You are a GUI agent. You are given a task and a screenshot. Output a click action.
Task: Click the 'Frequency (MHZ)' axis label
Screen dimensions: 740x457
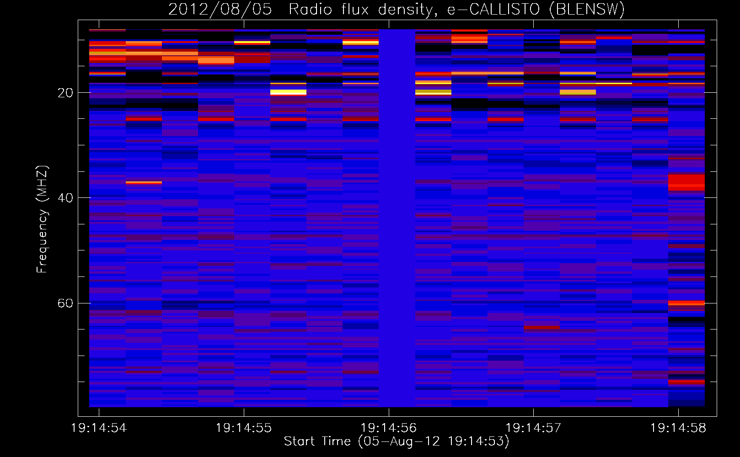pyautogui.click(x=42, y=219)
